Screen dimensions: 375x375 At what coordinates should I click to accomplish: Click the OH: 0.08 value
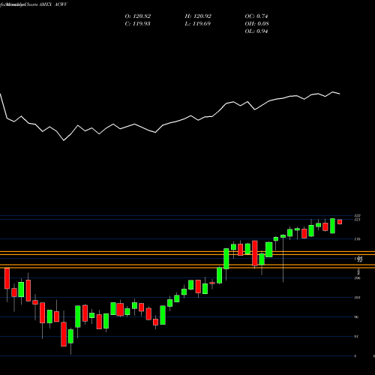tap(256, 24)
